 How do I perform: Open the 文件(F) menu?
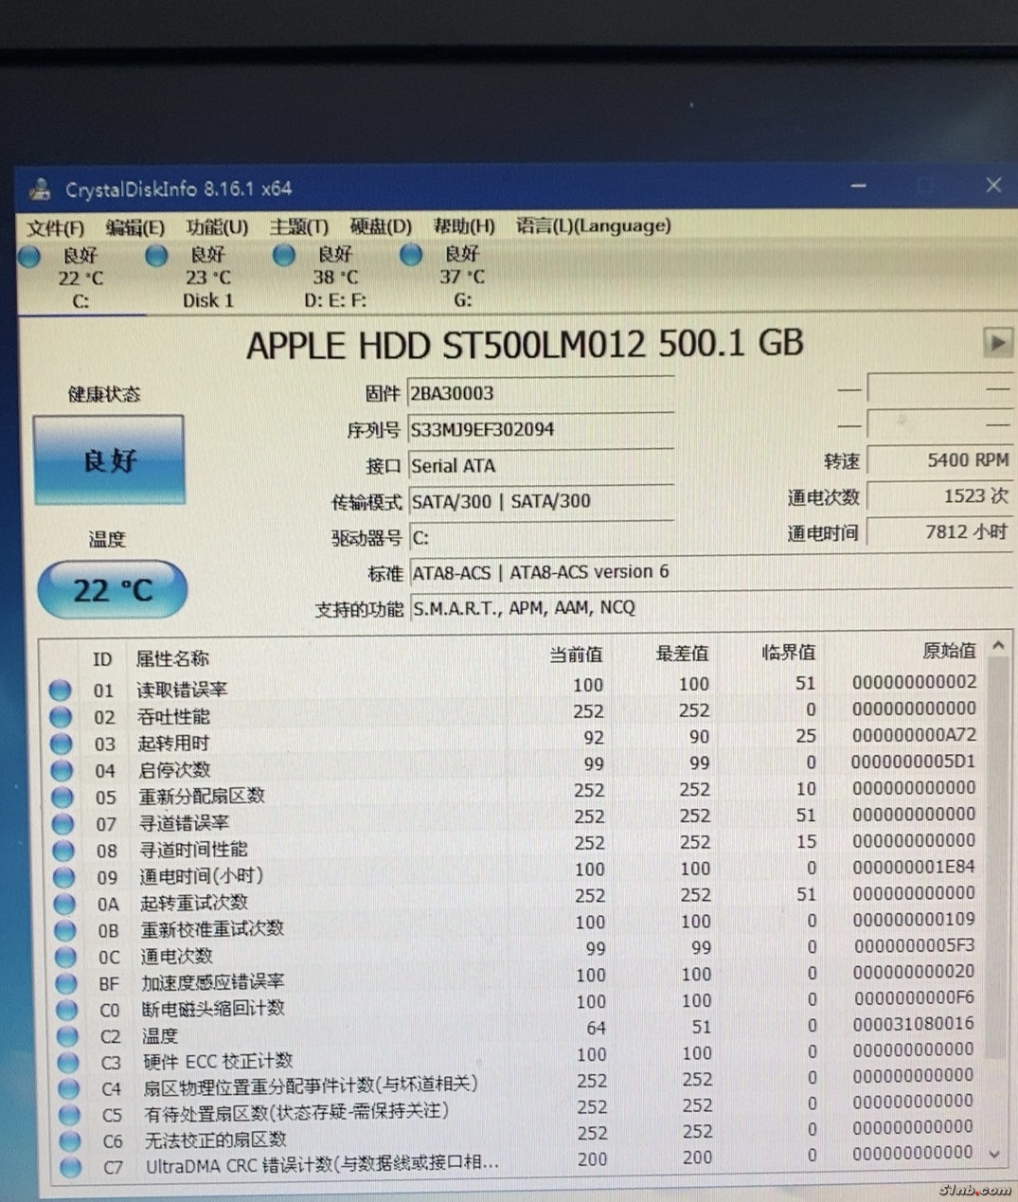point(55,228)
